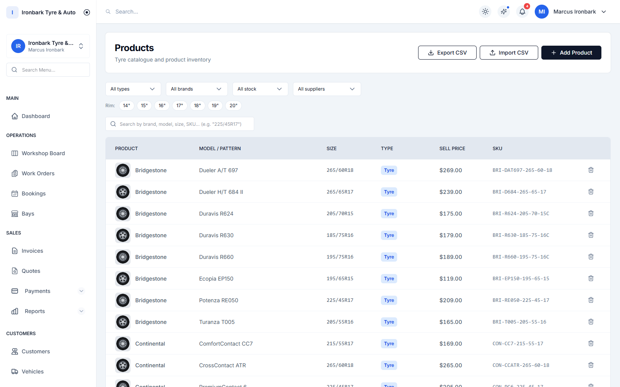Click the CrossContact ATR tyre thumbnail
Screen dimensions: 620x387
click(x=123, y=365)
